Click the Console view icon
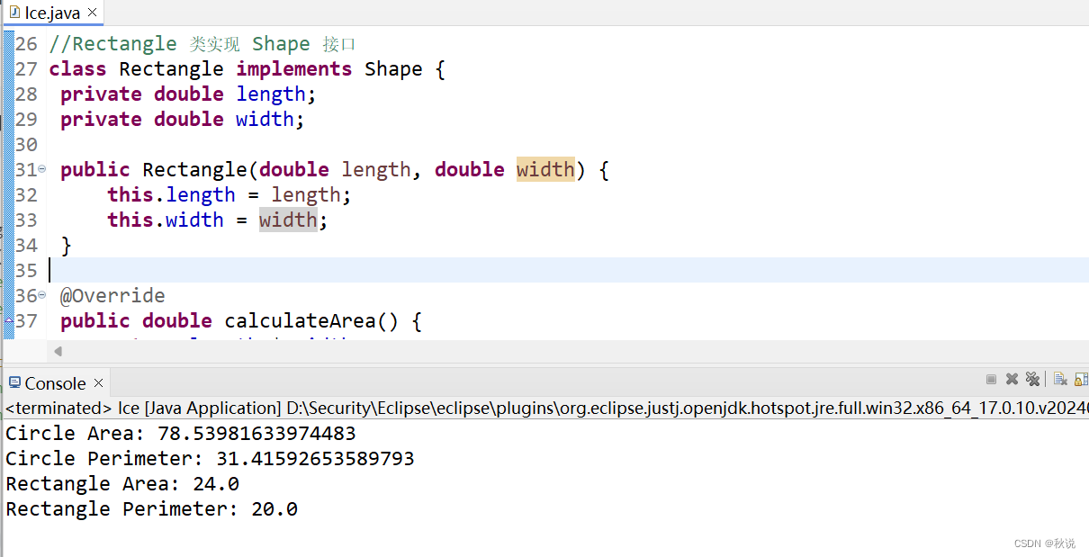Screen dimensions: 1089x557 coord(14,383)
